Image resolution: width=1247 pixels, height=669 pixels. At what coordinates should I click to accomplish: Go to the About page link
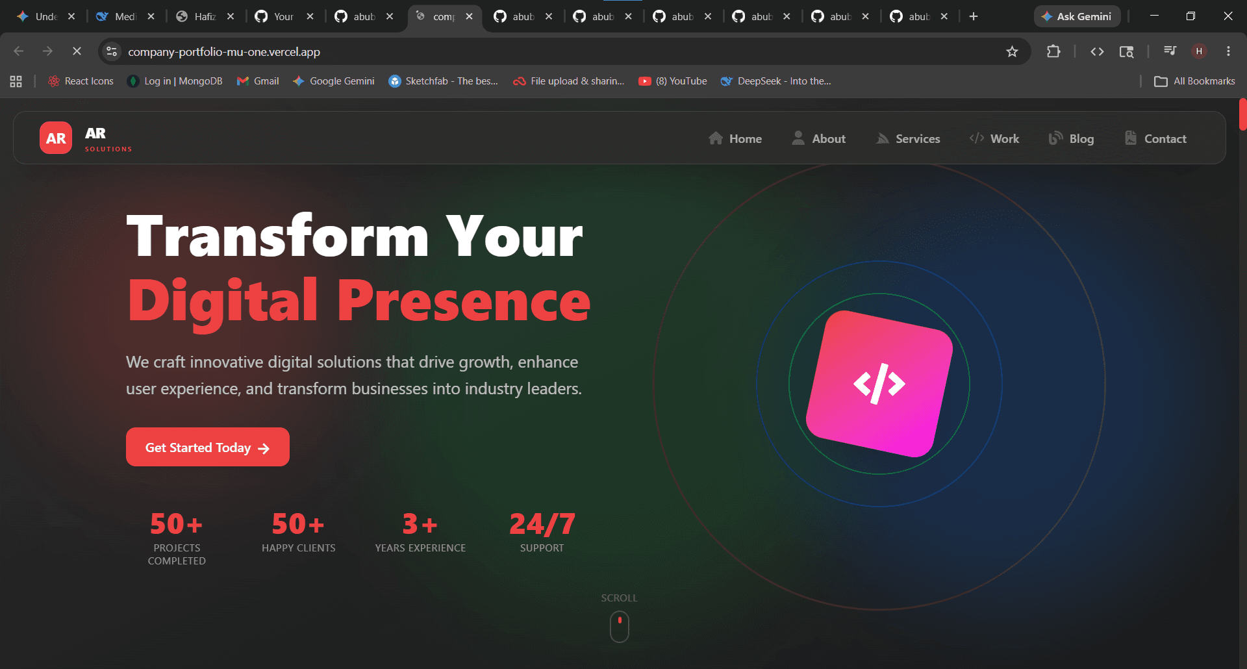click(x=818, y=138)
